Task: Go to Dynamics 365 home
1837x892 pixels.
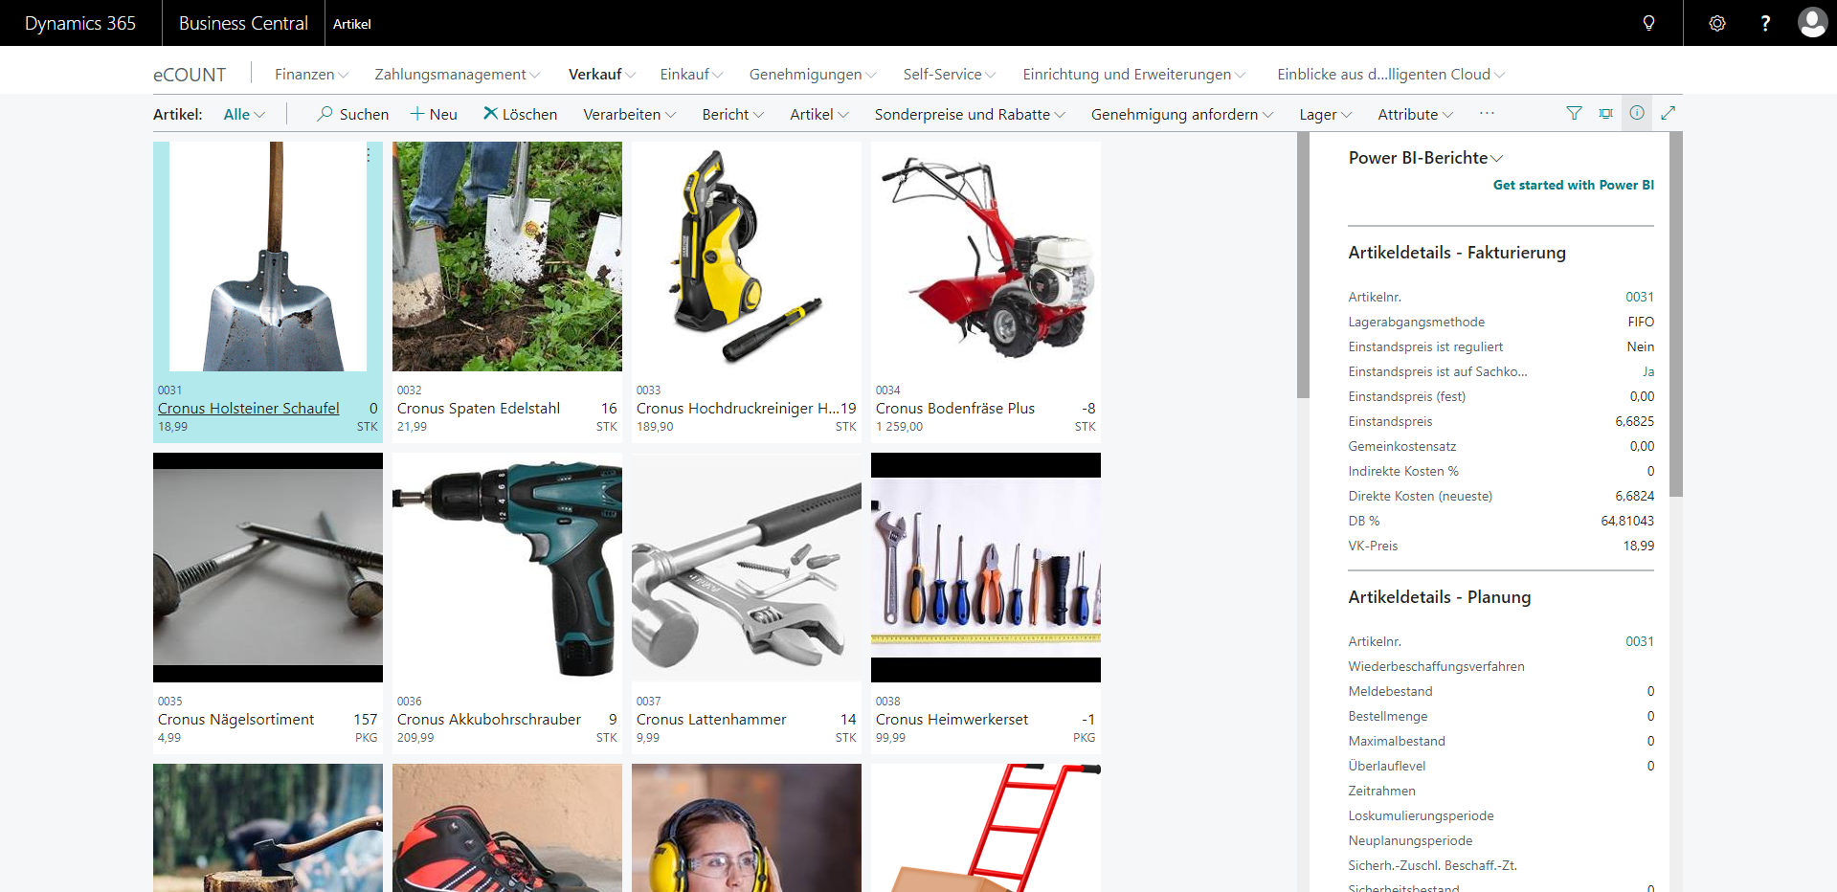Action: [80, 23]
